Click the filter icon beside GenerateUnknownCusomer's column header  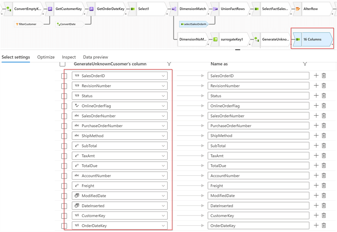click(169, 64)
